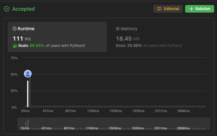Screen dimensions: 217x136
Task: Click the 18.45 MB memory value
Action: (128, 39)
